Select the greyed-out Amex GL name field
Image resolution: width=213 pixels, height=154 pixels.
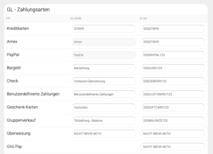tap(104, 42)
